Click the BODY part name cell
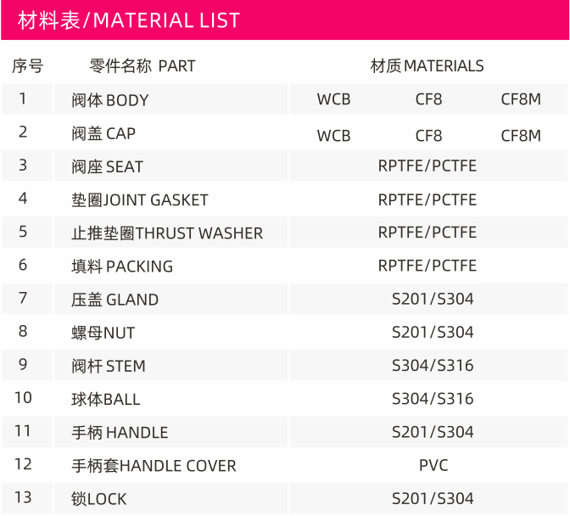570x516 pixels. point(170,99)
